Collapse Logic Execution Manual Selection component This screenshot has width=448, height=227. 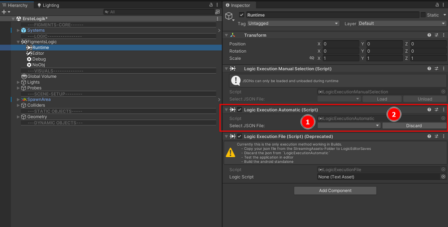[x=226, y=69]
